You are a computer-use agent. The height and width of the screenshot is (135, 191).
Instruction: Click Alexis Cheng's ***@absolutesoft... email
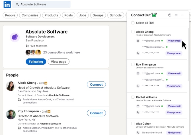pos(153,47)
